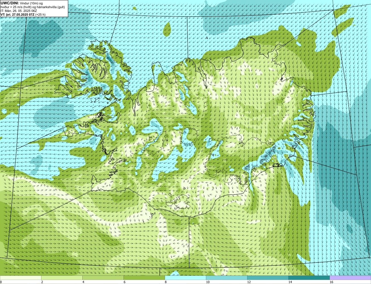
Task: Click the '16' label under the color scale
Action: click(x=331, y=282)
